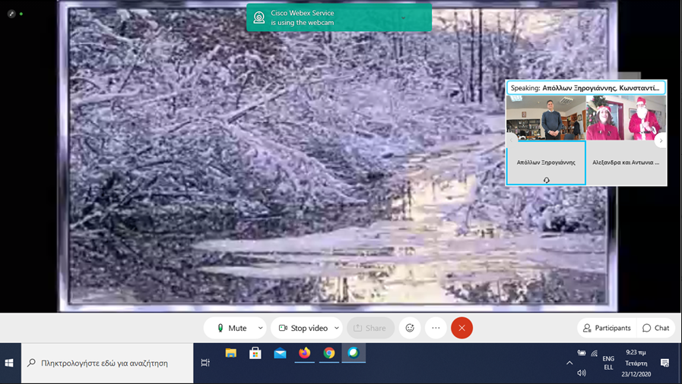
Task: End the meeting with red X button
Action: (462, 328)
